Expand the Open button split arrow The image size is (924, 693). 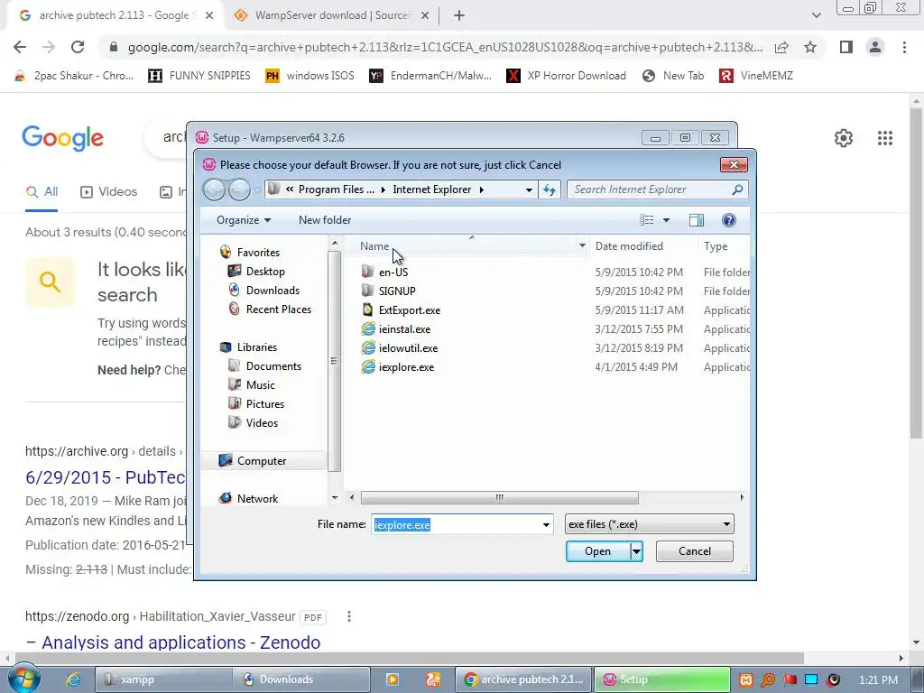pos(636,551)
